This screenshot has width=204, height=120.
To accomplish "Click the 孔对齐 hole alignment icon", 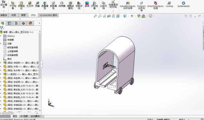I will [30, 4].
